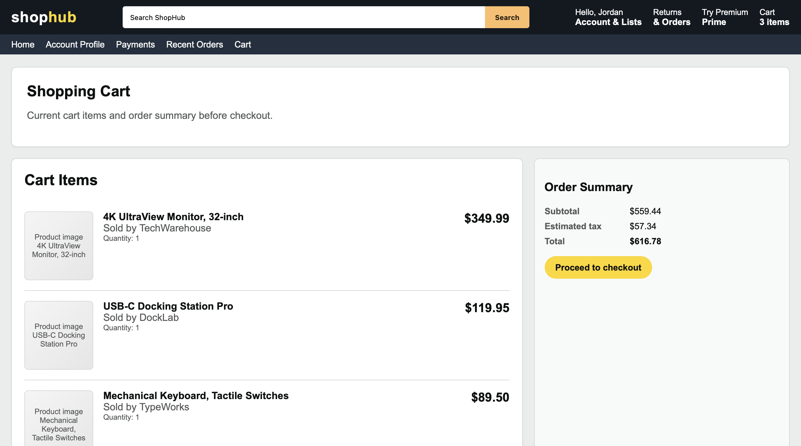Click the Subtotal value $559.44
This screenshot has width=801, height=446.
pyautogui.click(x=645, y=211)
